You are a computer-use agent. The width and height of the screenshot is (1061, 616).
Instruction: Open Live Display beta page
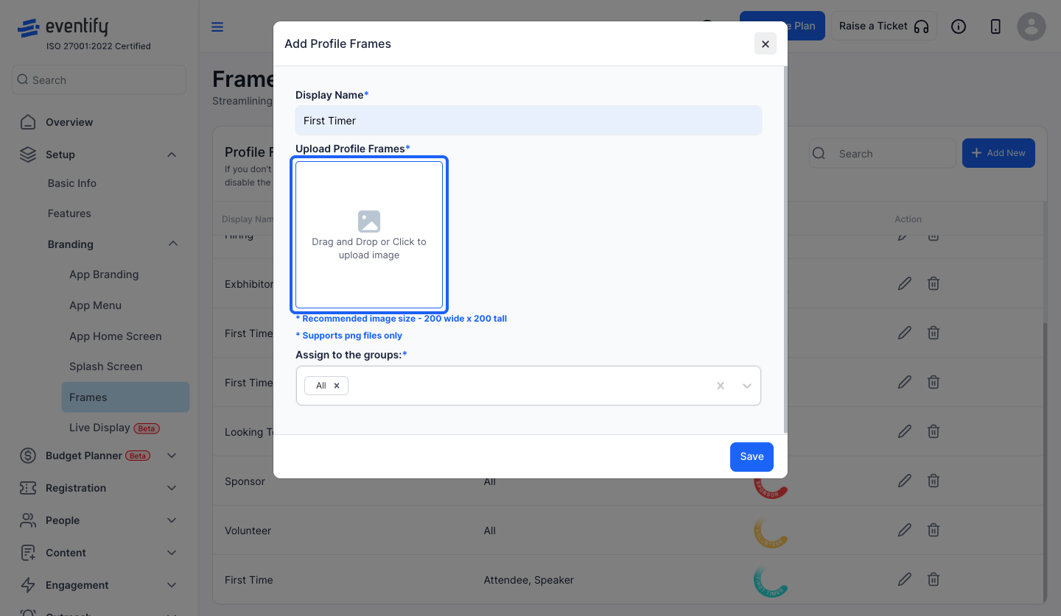pos(114,428)
